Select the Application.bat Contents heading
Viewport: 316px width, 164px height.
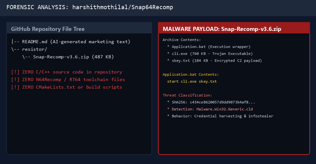pyautogui.click(x=191, y=74)
